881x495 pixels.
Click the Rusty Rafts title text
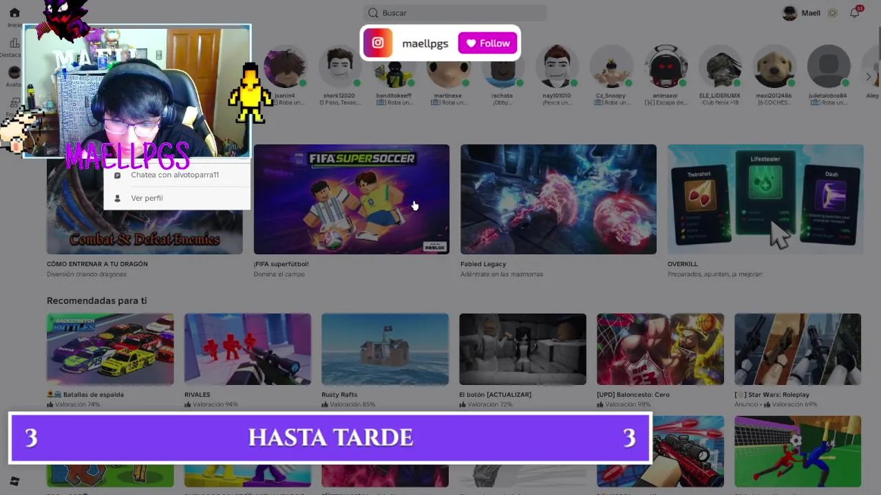point(339,395)
